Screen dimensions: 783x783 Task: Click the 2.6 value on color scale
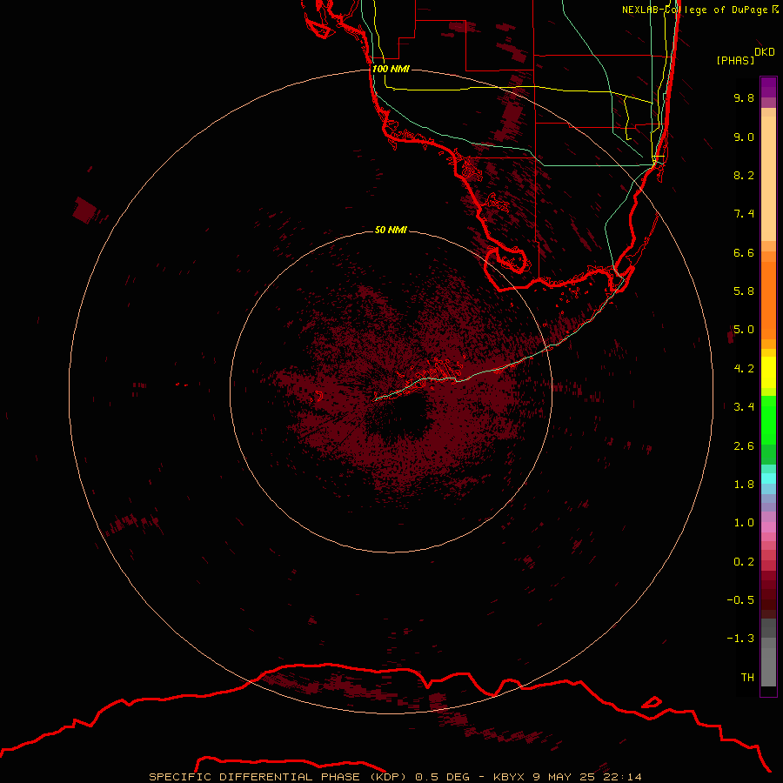pyautogui.click(x=744, y=446)
